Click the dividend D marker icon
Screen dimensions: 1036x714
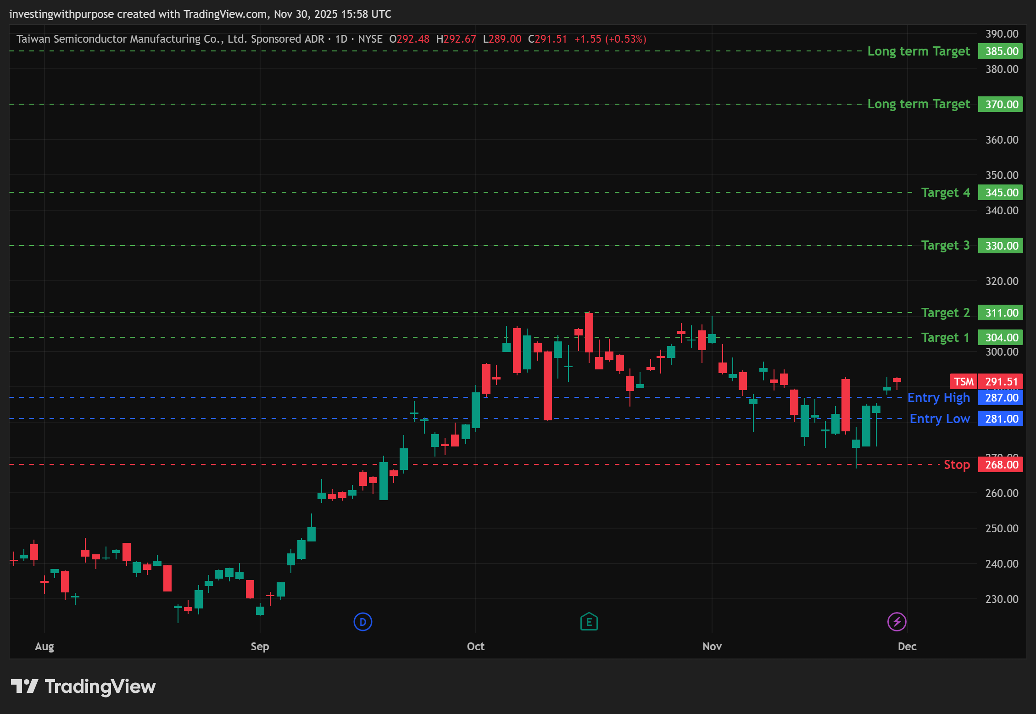(x=362, y=622)
